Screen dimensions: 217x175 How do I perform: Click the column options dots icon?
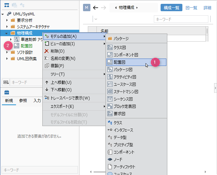(207, 31)
